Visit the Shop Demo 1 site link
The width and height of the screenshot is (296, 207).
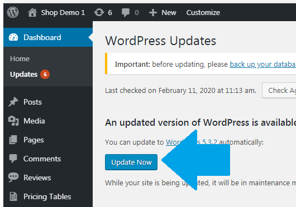pyautogui.click(x=63, y=13)
